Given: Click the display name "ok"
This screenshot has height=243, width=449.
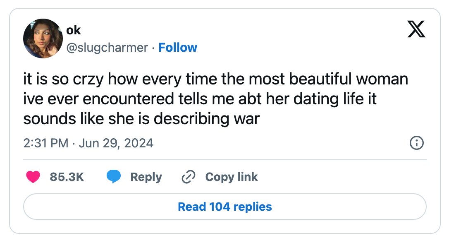Looking at the screenshot, I should 73,30.
